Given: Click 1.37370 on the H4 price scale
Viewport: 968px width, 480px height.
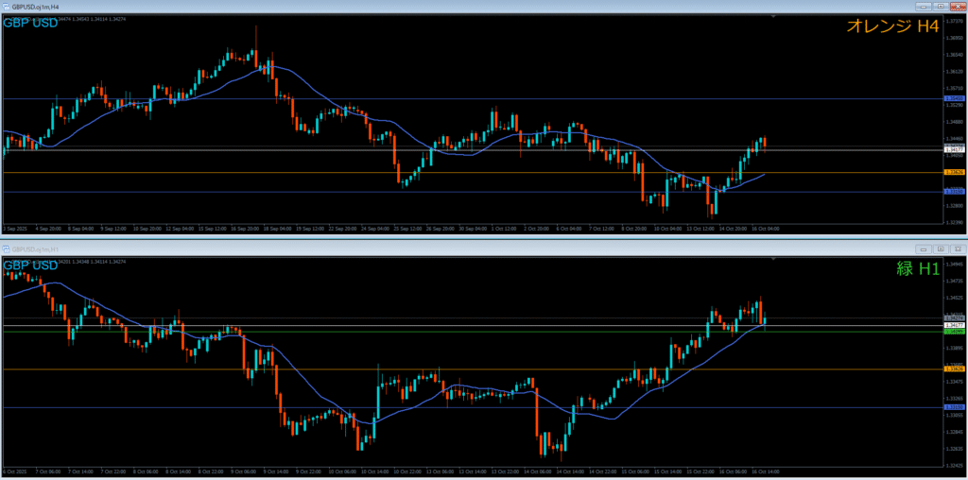Looking at the screenshot, I should [x=955, y=21].
